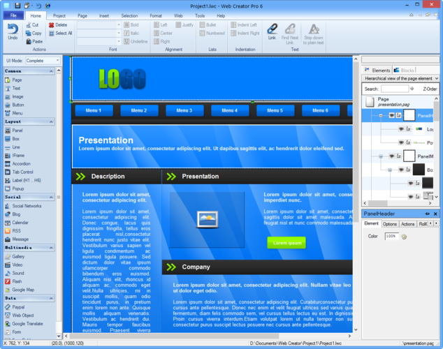The image size is (443, 349).
Task: Select the Line layout tool
Action: (x=13, y=147)
